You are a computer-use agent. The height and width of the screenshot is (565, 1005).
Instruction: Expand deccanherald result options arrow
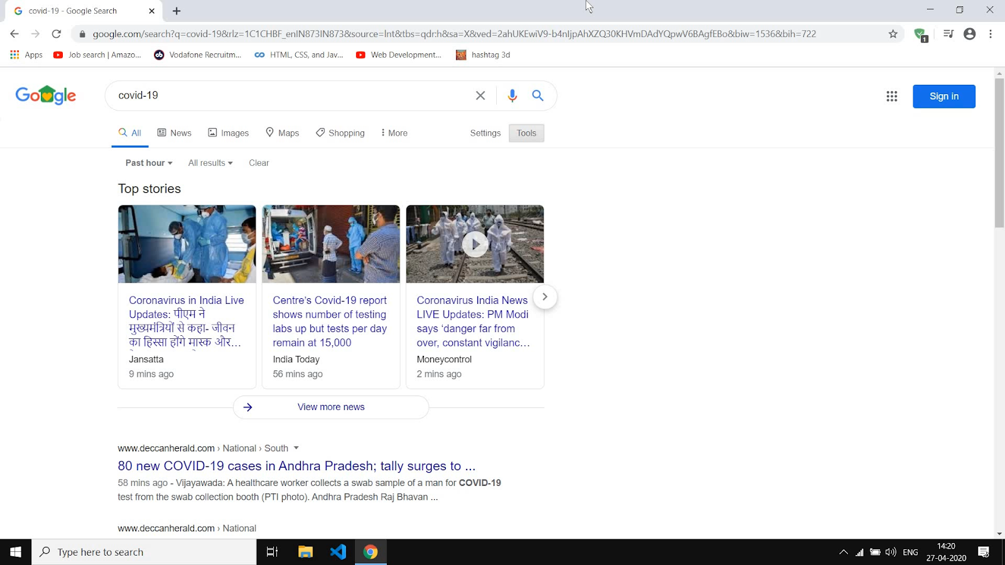tap(296, 448)
